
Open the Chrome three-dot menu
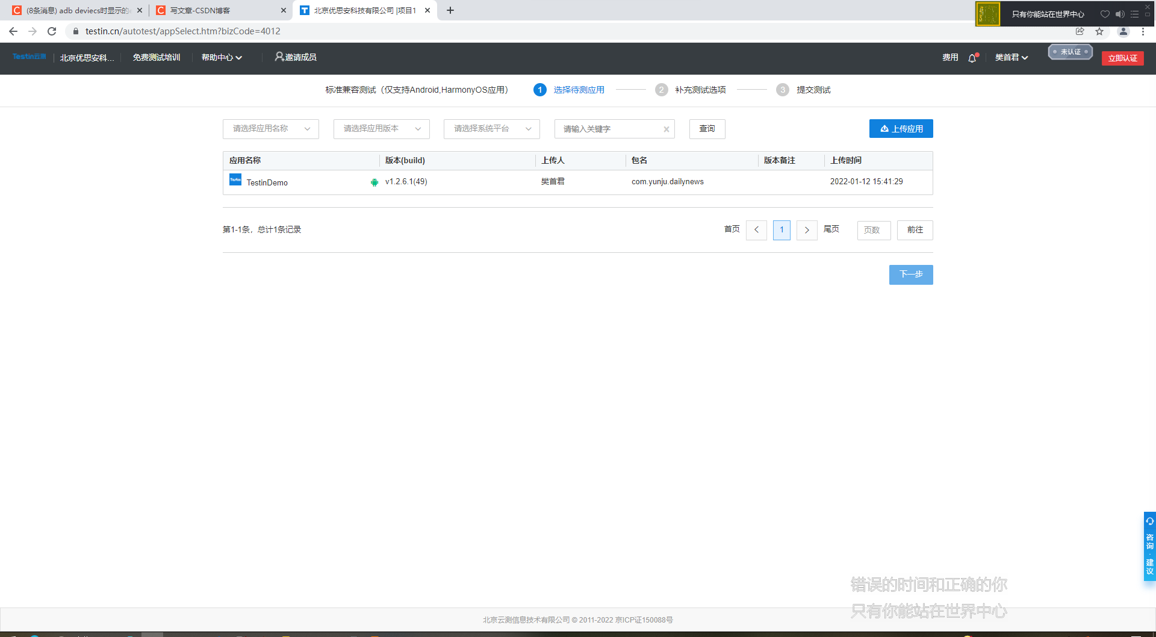pyautogui.click(x=1143, y=31)
